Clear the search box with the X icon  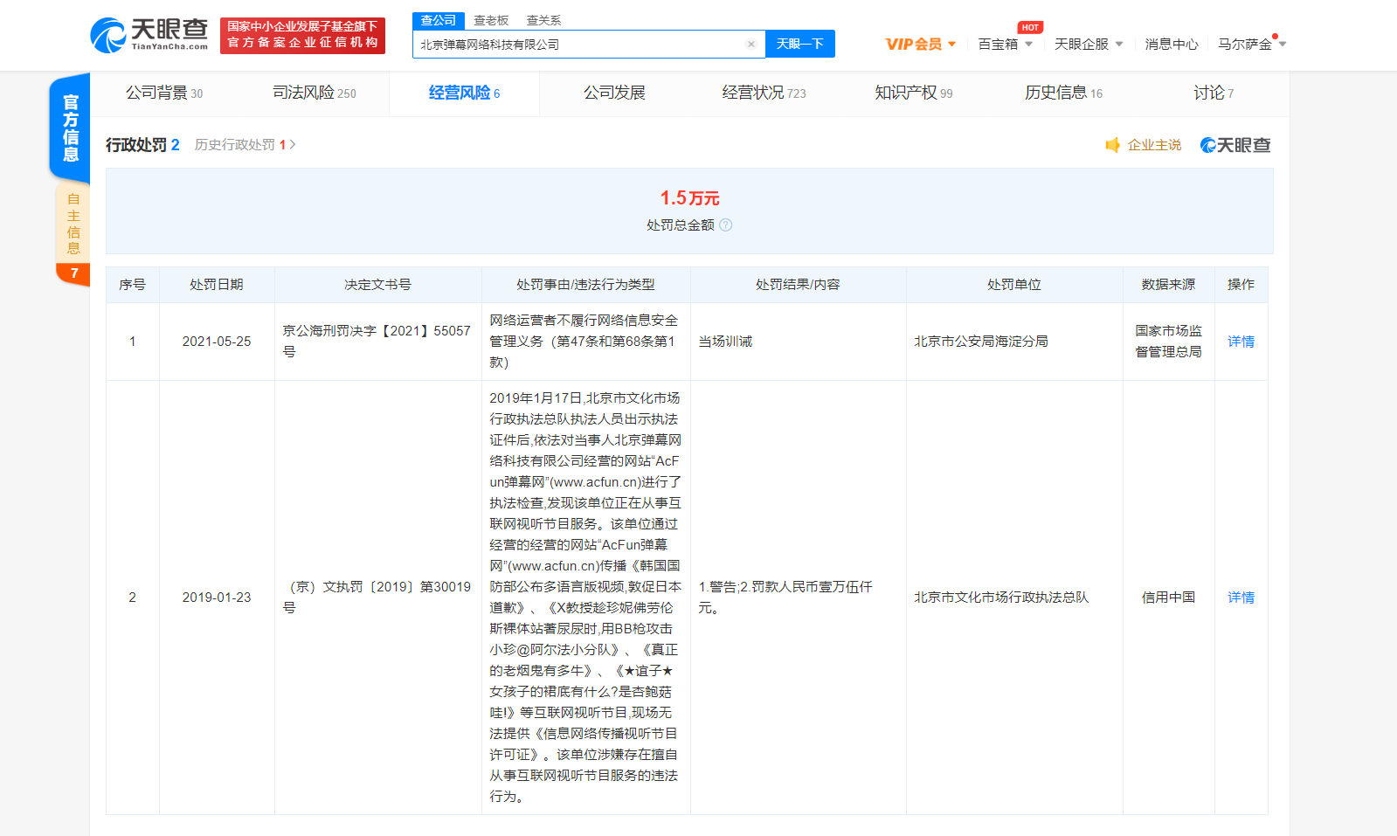(750, 45)
